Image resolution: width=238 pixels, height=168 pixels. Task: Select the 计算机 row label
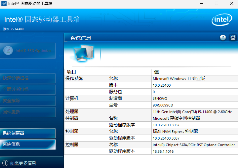pyautogui.click(x=72, y=99)
